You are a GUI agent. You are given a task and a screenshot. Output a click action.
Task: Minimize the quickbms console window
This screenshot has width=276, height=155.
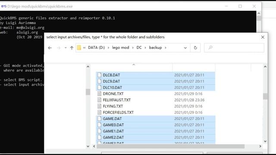[x=226, y=6]
